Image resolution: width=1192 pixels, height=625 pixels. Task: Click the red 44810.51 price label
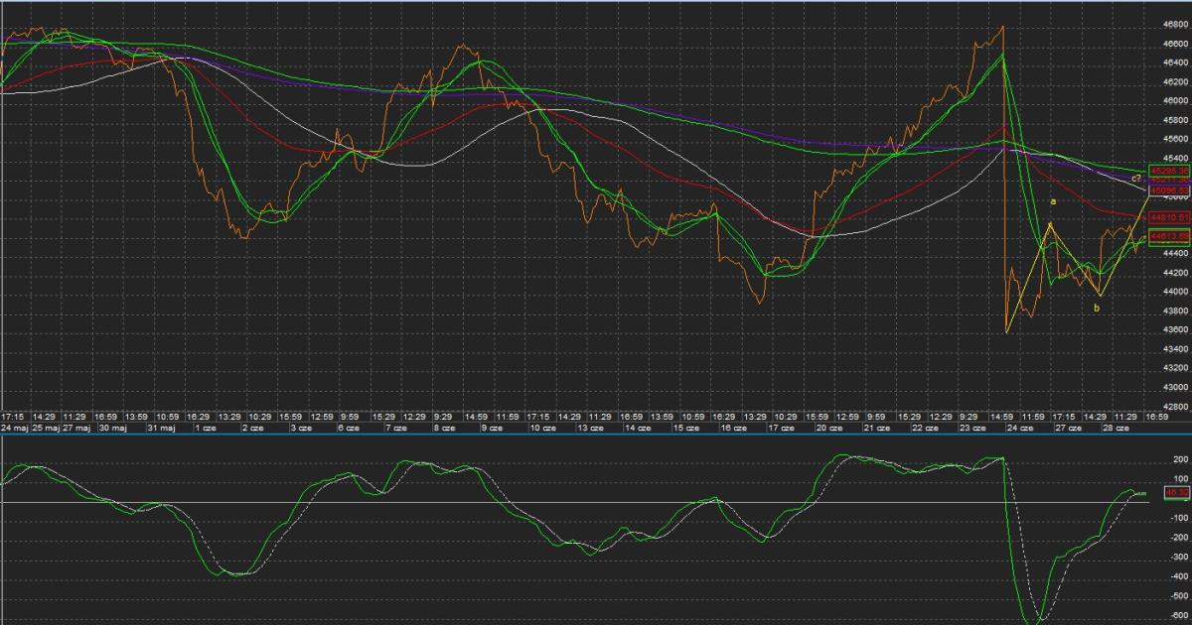coord(1169,216)
